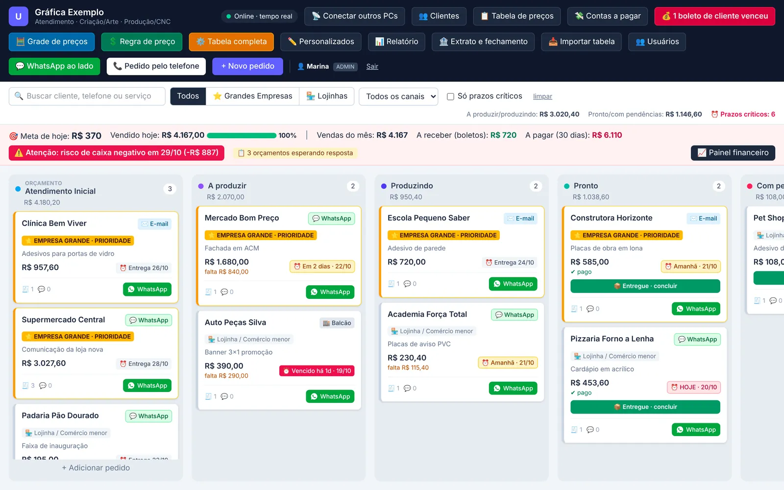Screen dimensions: 784x490
Task: Click the WhatsApp button on Auto Peças Silva card
Action: [330, 396]
